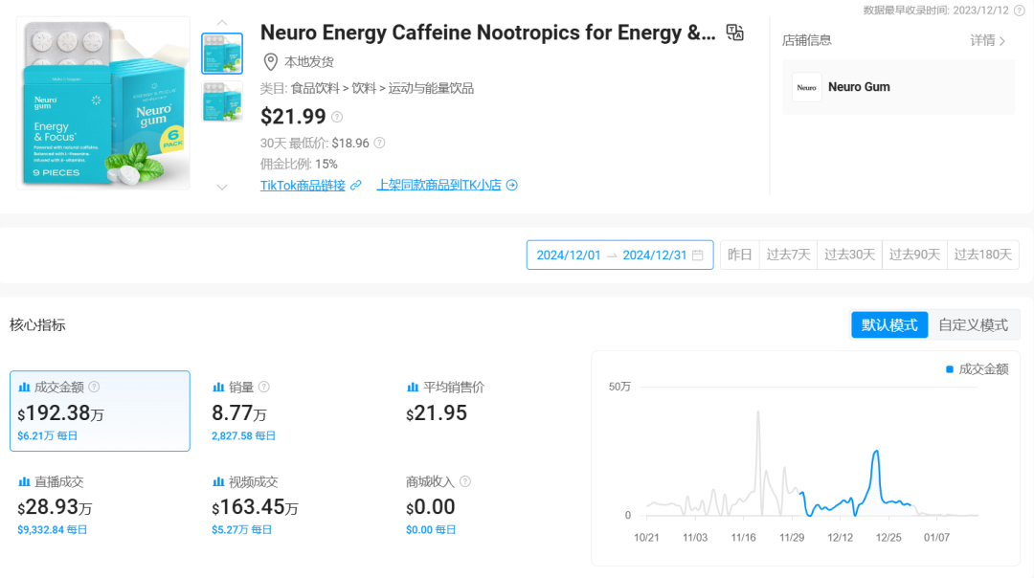
Task: Click help icon beside 30-day lowest price
Action: tap(379, 143)
